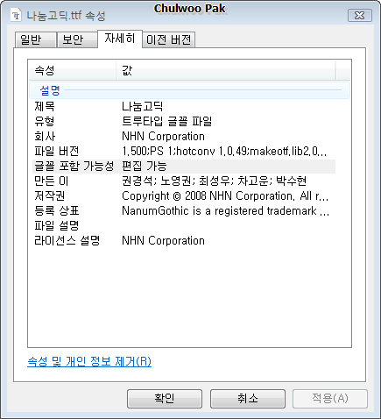
Task: Select the 파일 설명 property row
Action: [184, 225]
